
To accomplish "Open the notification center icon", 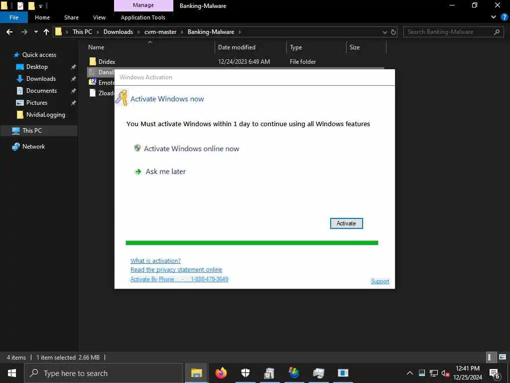I will pos(495,373).
